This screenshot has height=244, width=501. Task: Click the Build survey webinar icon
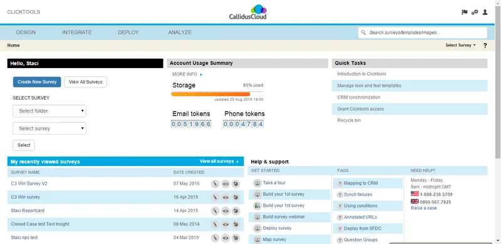(x=257, y=217)
